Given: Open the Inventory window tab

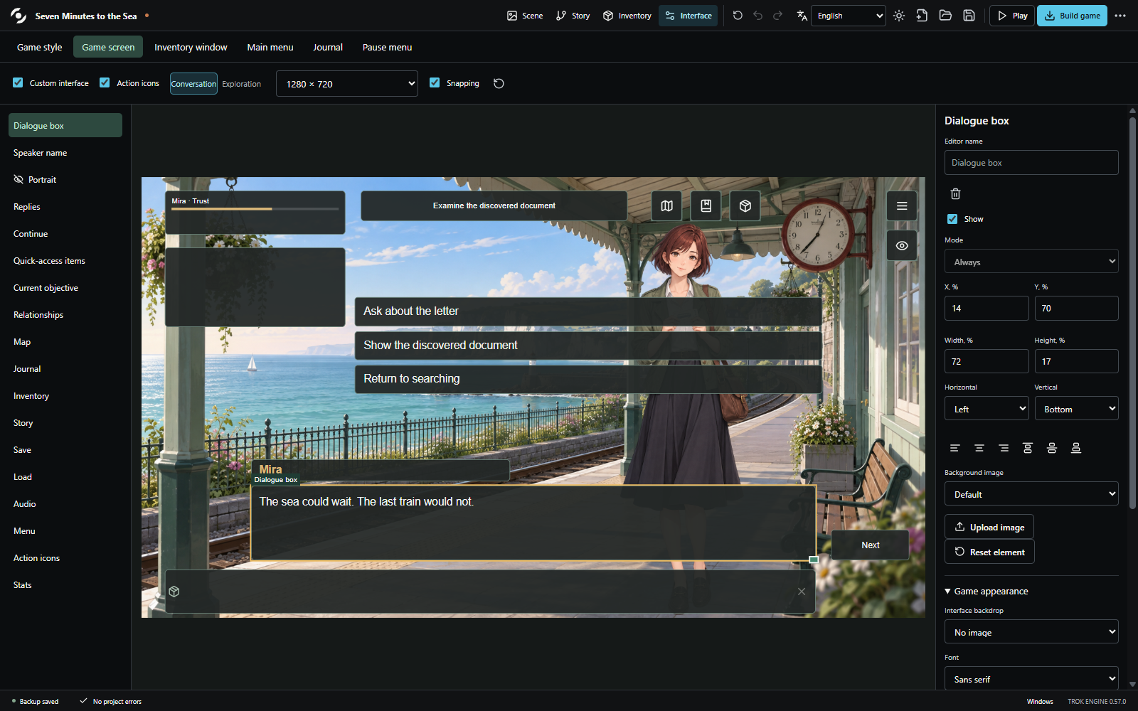Looking at the screenshot, I should click(x=191, y=47).
